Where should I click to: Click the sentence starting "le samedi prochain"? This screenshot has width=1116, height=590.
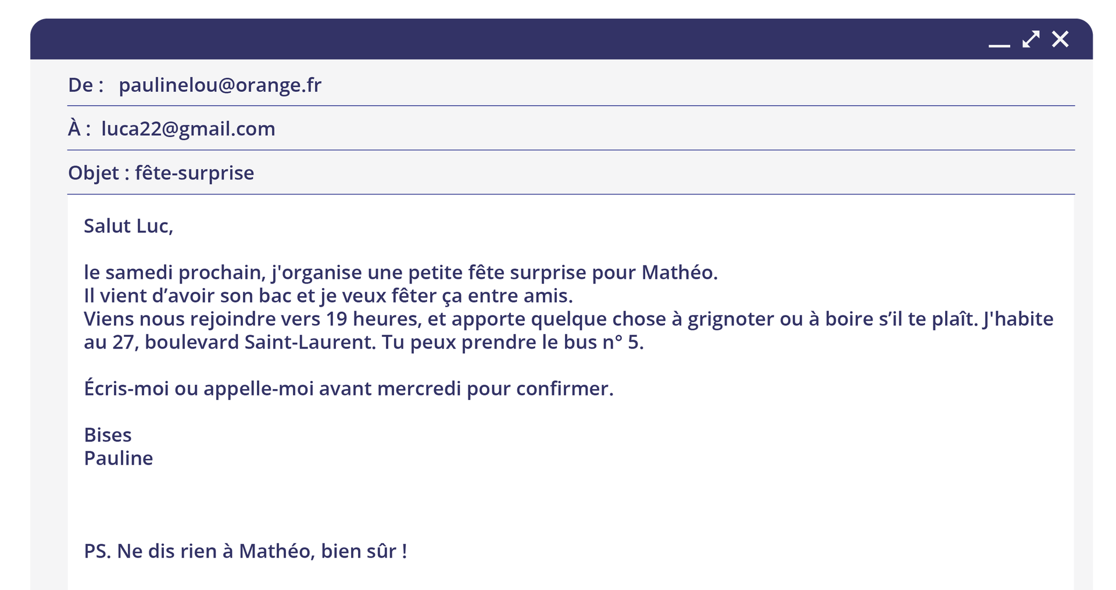pos(400,272)
